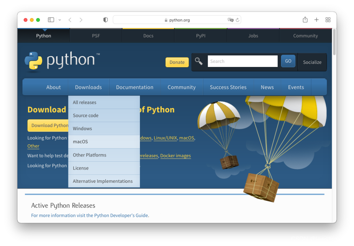Viewport: 354px width, 246px height.
Task: Follow the macOS link in the paragraph
Action: pyautogui.click(x=186, y=138)
